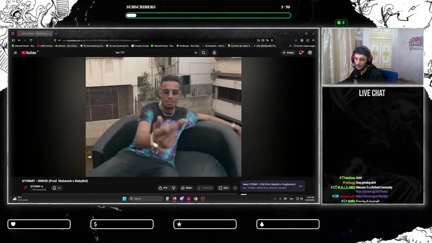
Task: Share the video with Share button
Action: [186, 188]
